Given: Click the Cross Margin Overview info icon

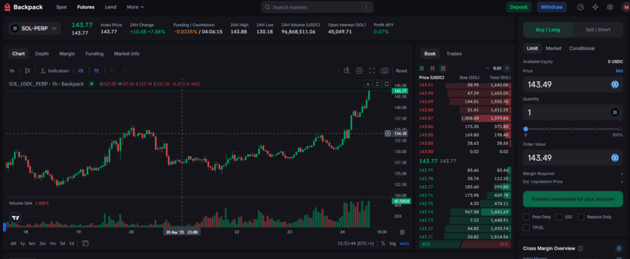Looking at the screenshot, I should 580,249.
